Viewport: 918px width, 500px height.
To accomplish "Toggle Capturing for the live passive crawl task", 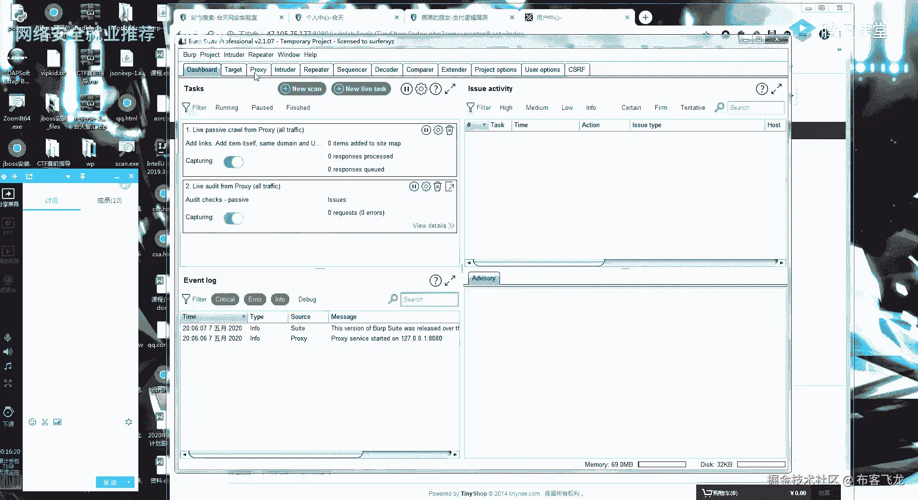I will point(233,162).
